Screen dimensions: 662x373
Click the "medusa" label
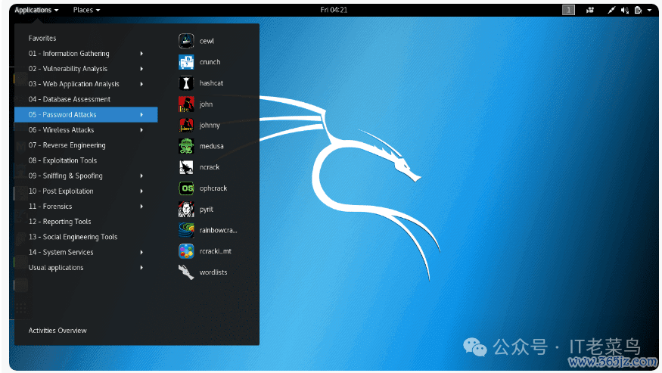tap(212, 146)
